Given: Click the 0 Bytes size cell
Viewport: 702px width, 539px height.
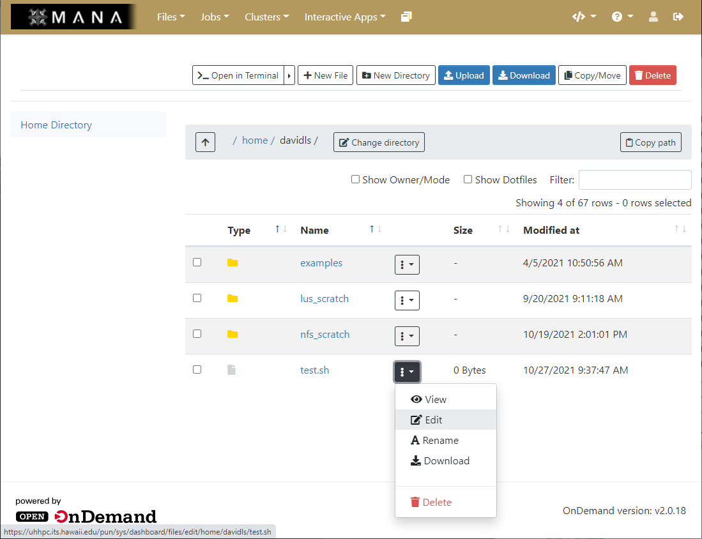Looking at the screenshot, I should 469,370.
